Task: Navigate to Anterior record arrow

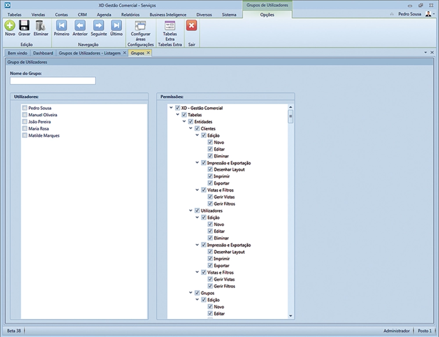Action: (x=80, y=26)
